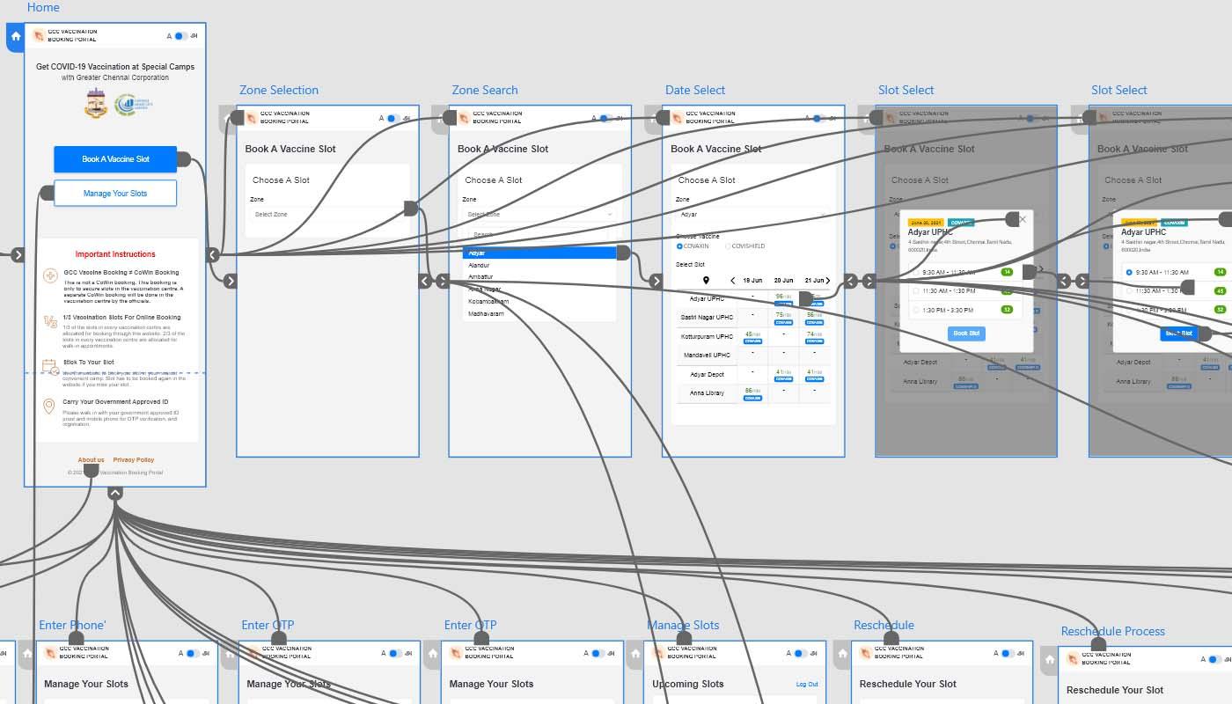
Task: Open the Adyar zone dropdown in Date Select
Action: coord(752,214)
